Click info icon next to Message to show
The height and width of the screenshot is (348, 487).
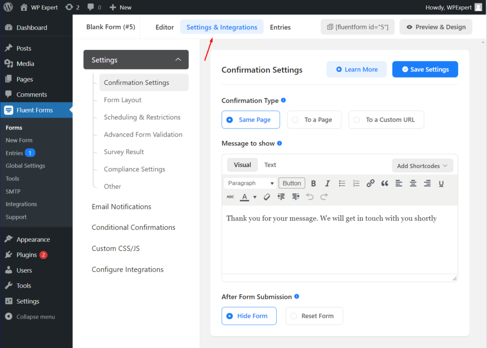click(280, 143)
